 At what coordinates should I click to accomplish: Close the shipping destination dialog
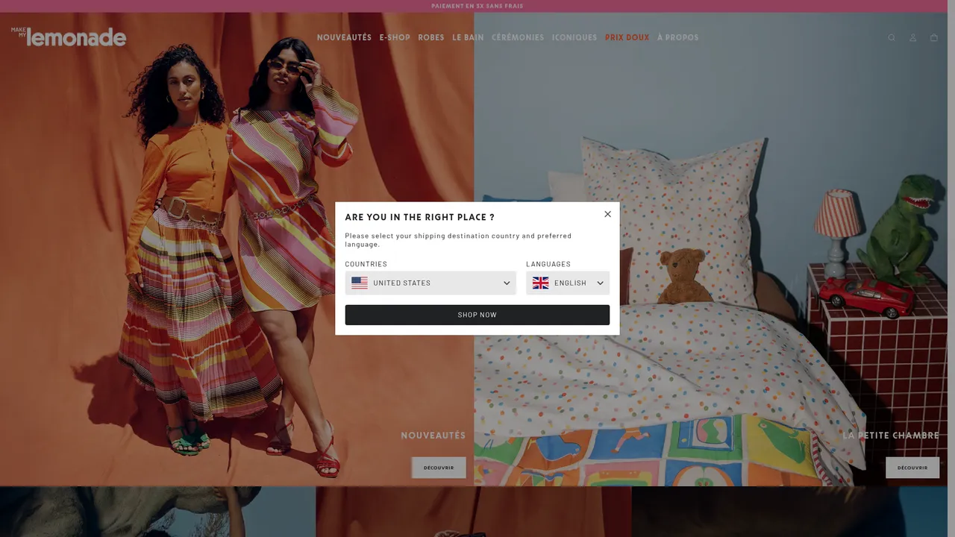(607, 214)
